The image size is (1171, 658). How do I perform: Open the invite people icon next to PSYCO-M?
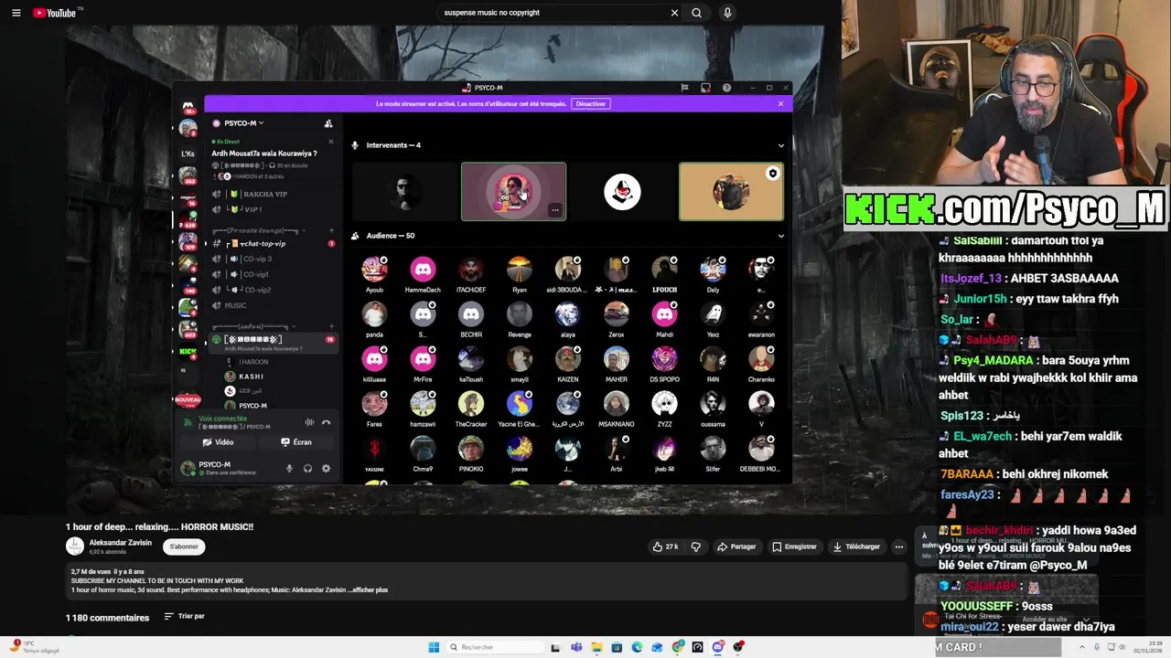[x=328, y=123]
